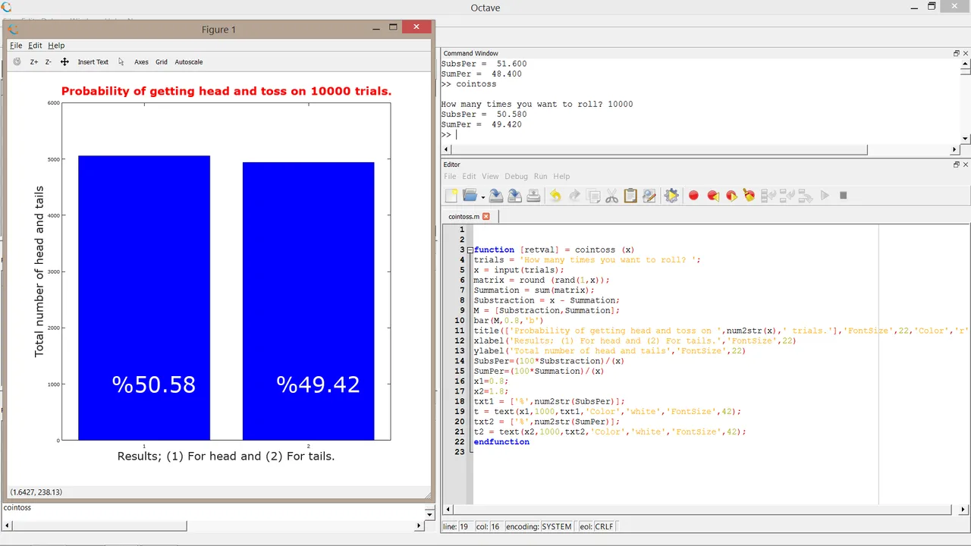This screenshot has height=546, width=971.
Task: Click 'endfunction' on editor line 21
Action: (501, 442)
